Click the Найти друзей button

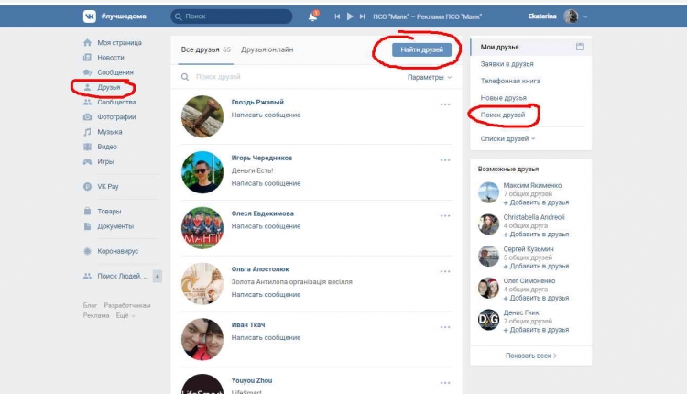tap(421, 49)
